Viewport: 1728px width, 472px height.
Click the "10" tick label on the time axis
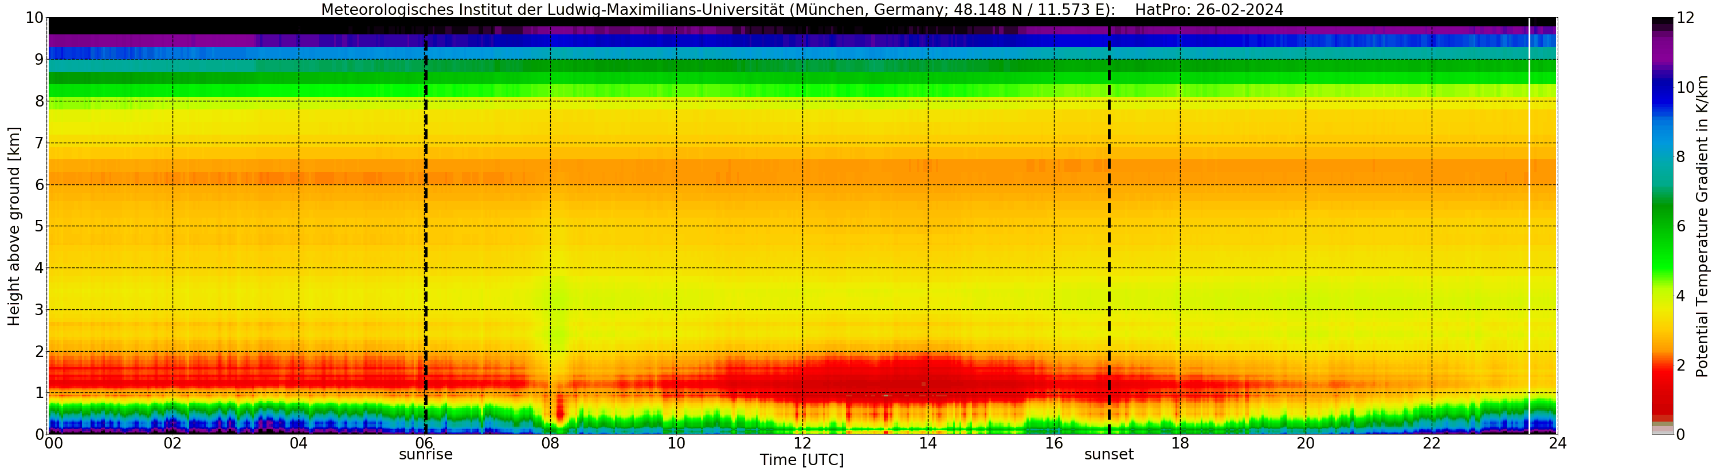pyautogui.click(x=676, y=443)
